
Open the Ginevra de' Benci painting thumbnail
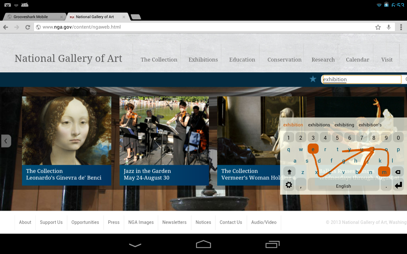click(66, 130)
